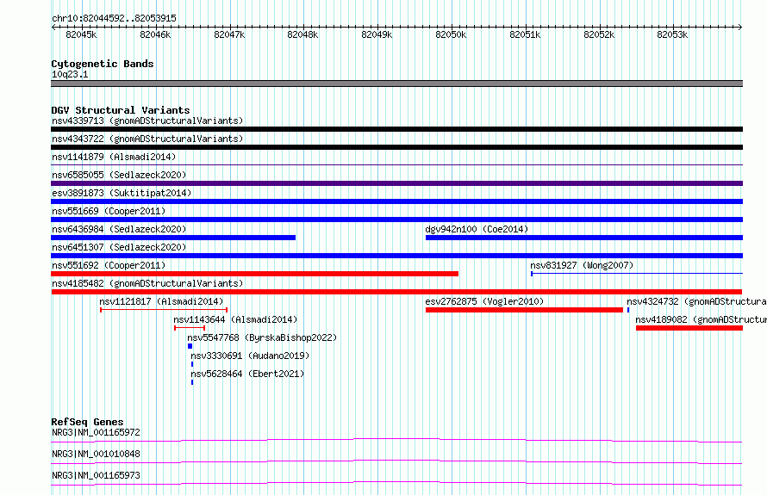Select the magenta line under NRG3|NM_001165972
The image size is (767, 495).
(396, 440)
